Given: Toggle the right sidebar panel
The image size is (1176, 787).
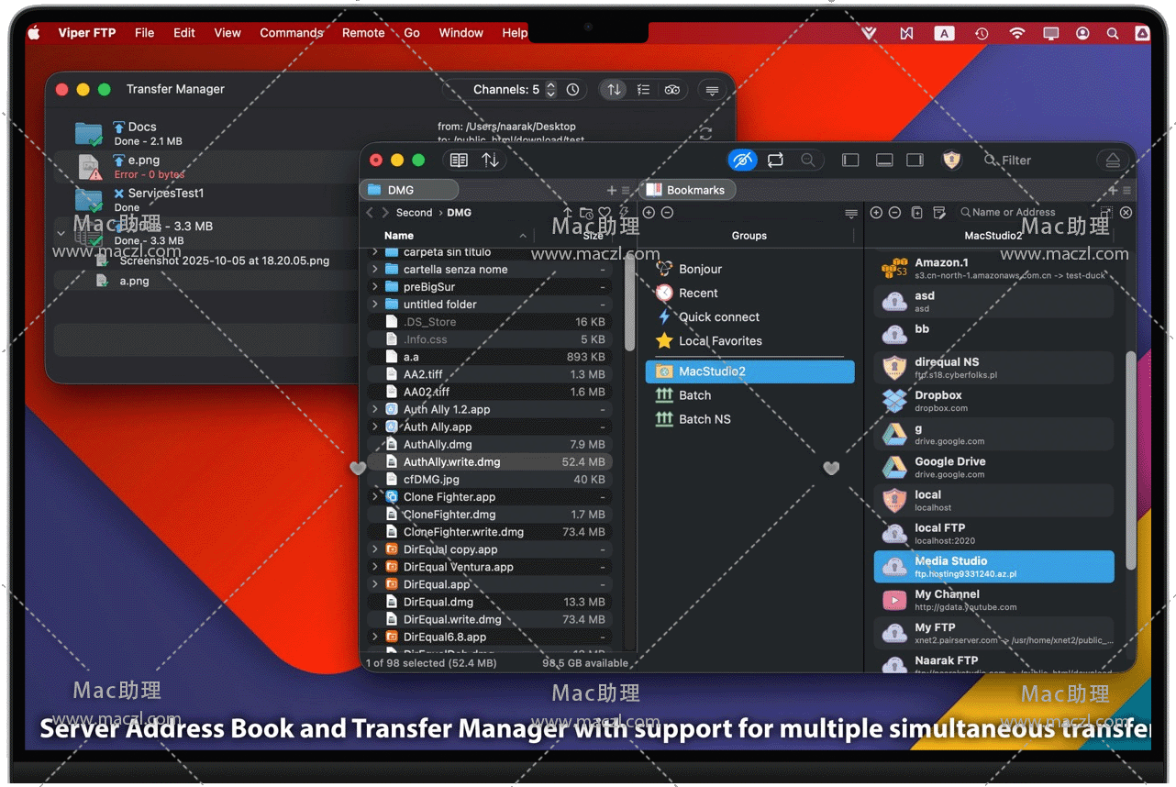Looking at the screenshot, I should (x=915, y=161).
